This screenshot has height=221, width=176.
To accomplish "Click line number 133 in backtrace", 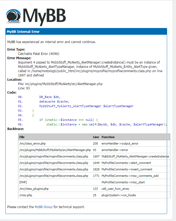I will (x=95, y=189).
